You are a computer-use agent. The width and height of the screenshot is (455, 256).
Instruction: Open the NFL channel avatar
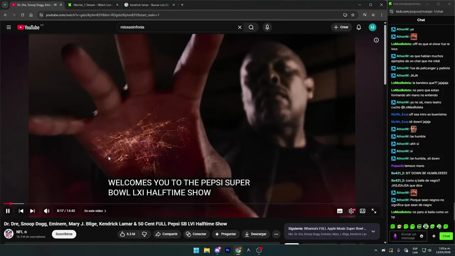9,234
